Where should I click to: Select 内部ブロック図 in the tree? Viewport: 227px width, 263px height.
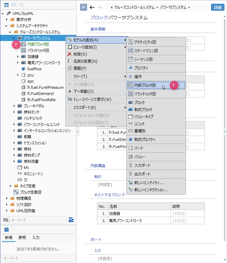tap(38, 44)
